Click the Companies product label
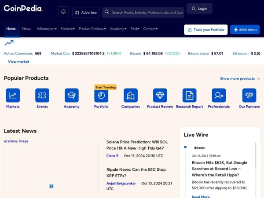This screenshot has width=264, height=198. (131, 106)
